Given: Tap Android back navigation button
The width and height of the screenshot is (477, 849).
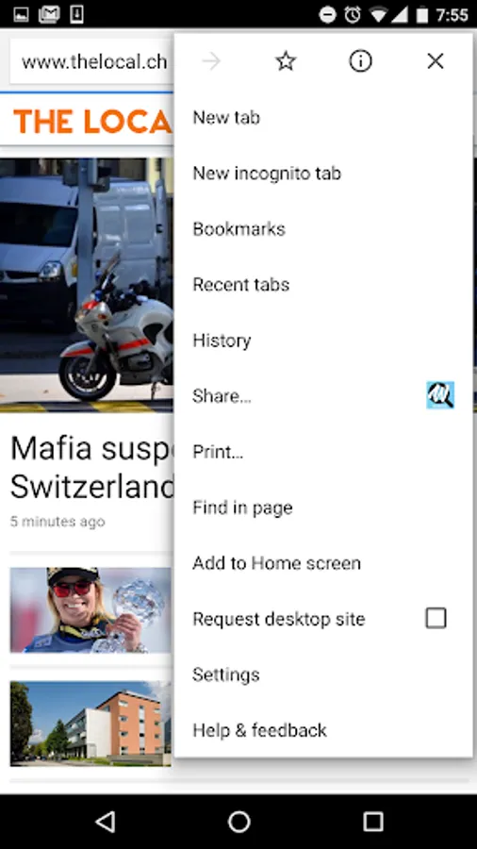Looking at the screenshot, I should [106, 822].
